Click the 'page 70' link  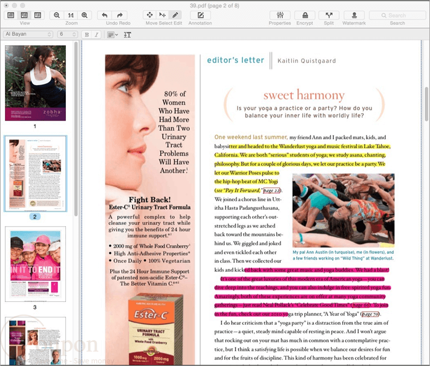click(370, 314)
